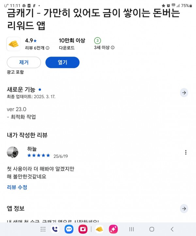Tap the five-star rating on my review
196x236 pixels.
[39, 155]
